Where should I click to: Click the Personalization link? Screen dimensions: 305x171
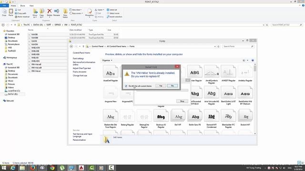tap(79, 140)
